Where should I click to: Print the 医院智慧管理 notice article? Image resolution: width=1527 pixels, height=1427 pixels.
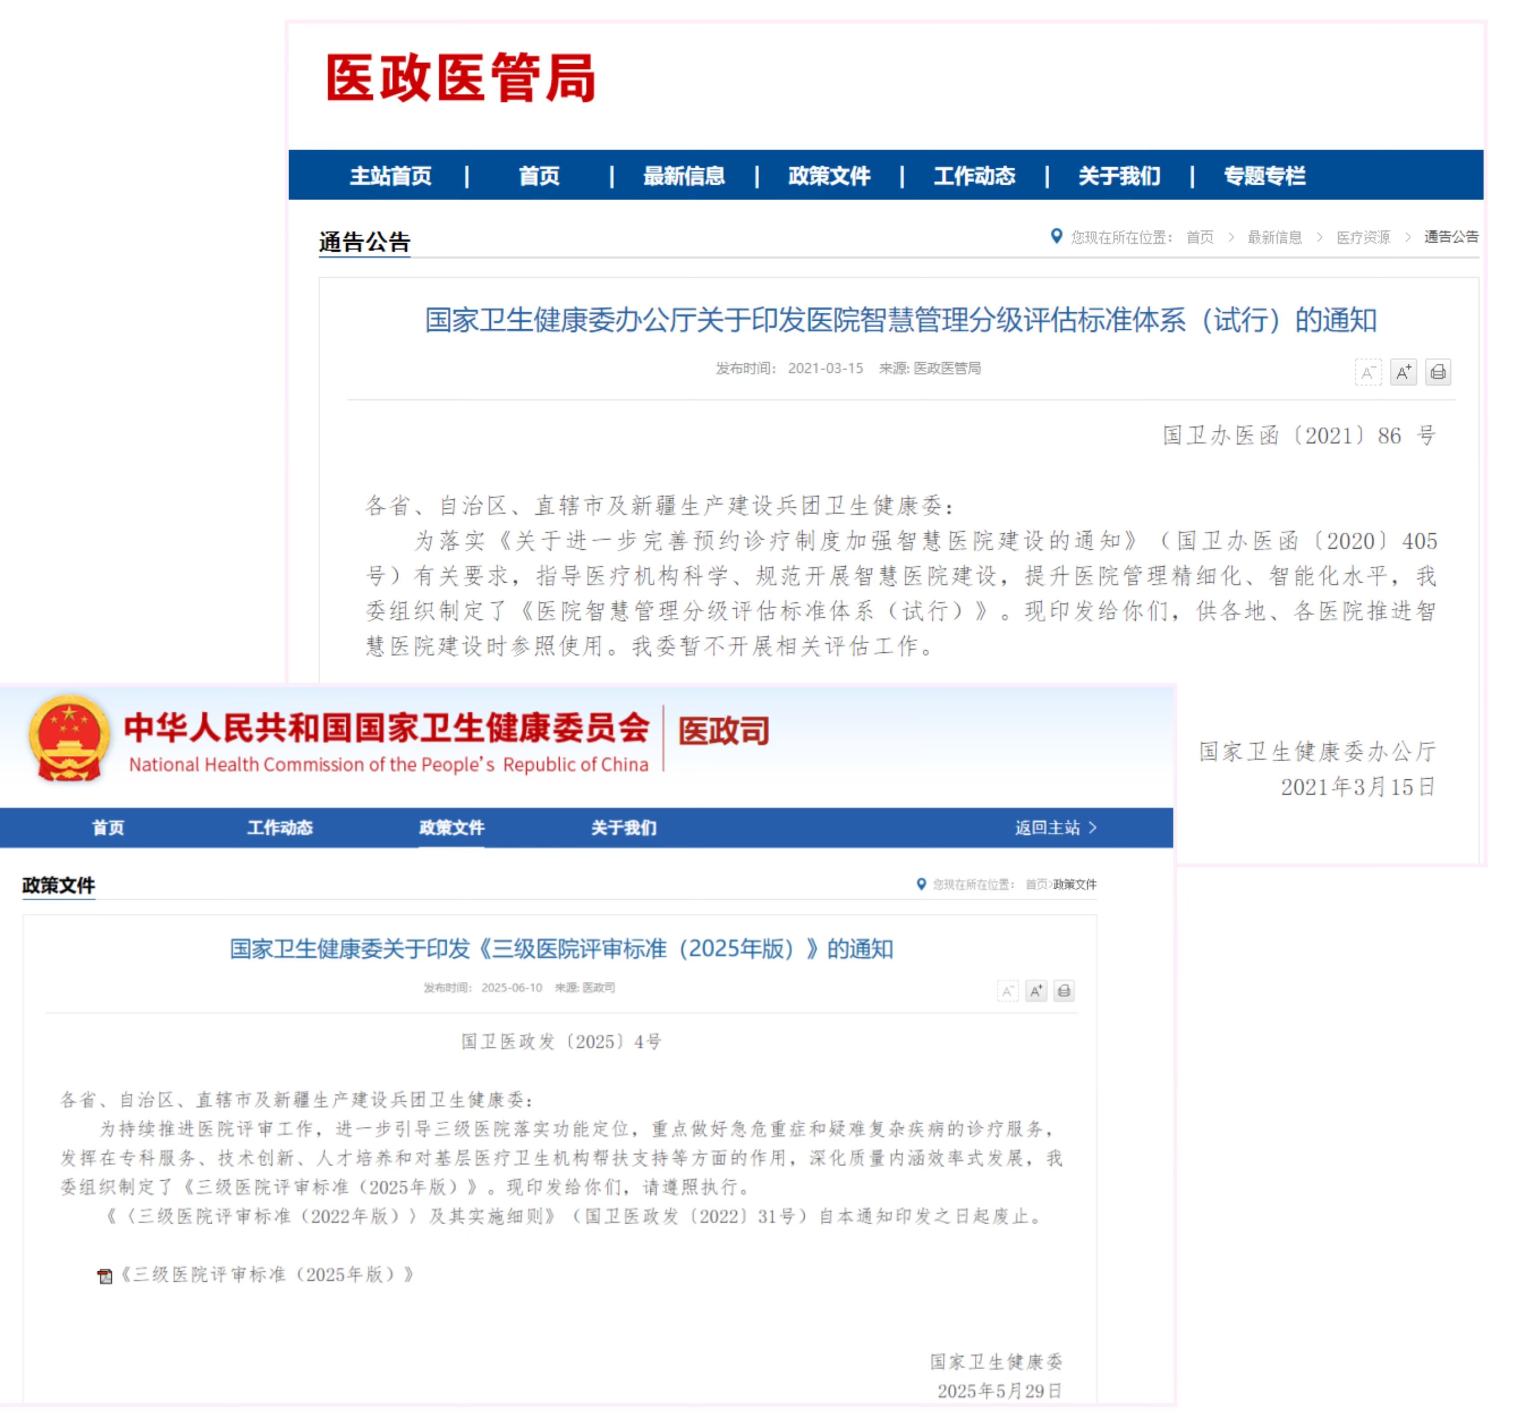1439,373
